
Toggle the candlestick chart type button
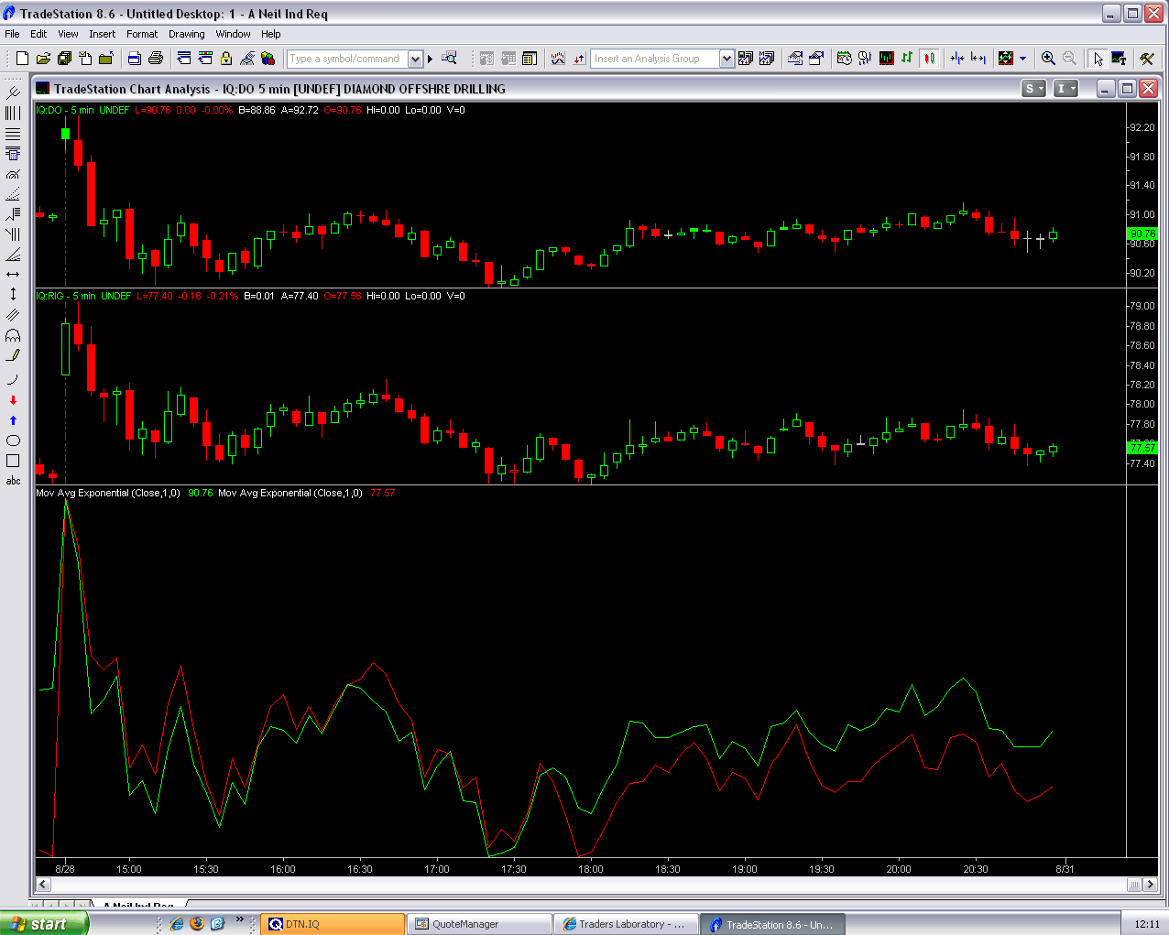929,59
